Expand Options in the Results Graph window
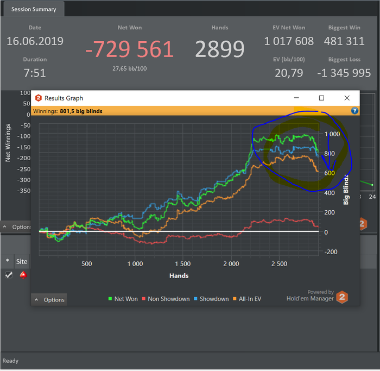This screenshot has height=371, width=380. [49, 300]
